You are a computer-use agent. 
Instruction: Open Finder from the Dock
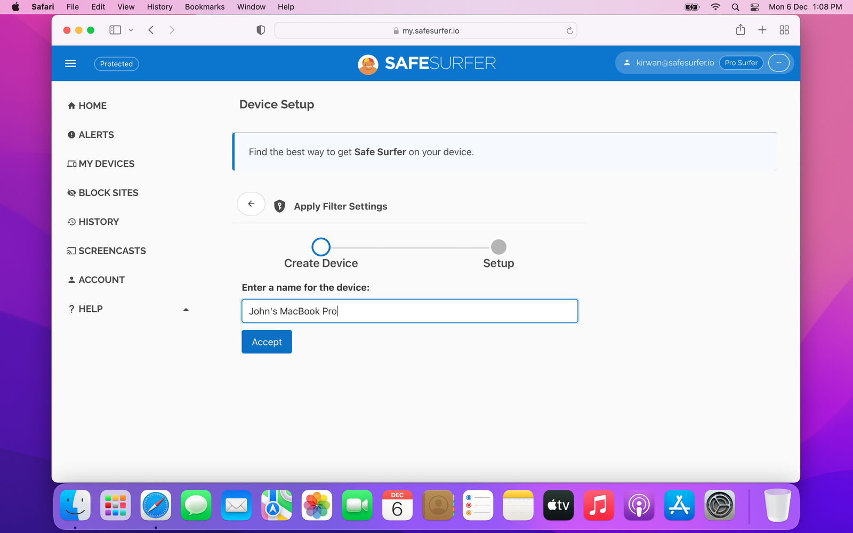75,505
